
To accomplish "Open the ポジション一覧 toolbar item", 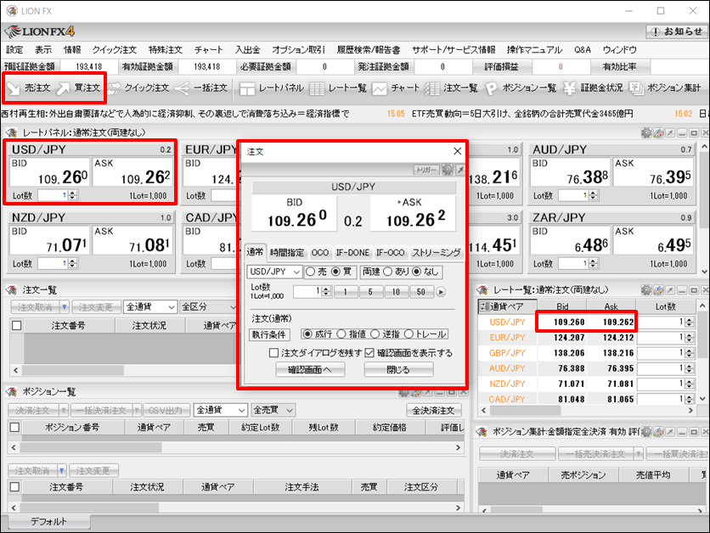I will [521, 87].
